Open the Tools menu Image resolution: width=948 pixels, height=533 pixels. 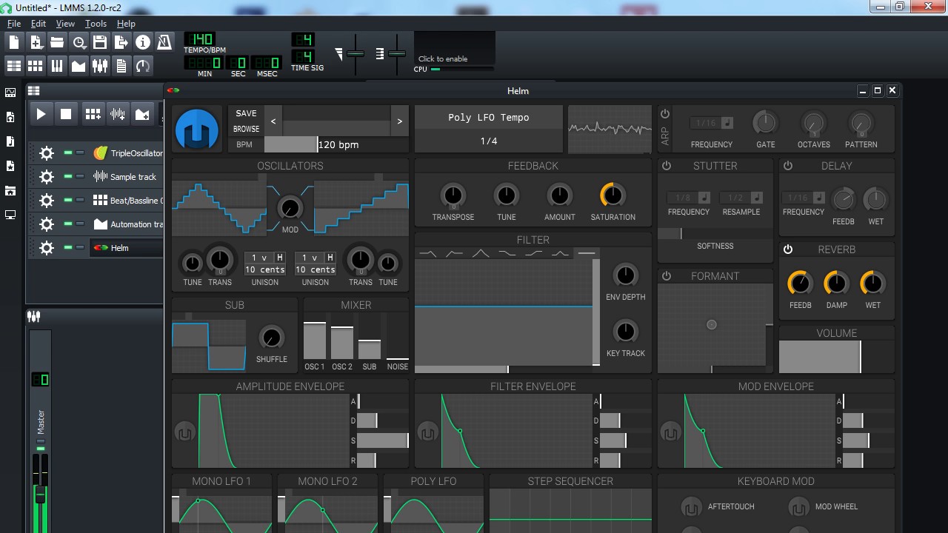(96, 24)
